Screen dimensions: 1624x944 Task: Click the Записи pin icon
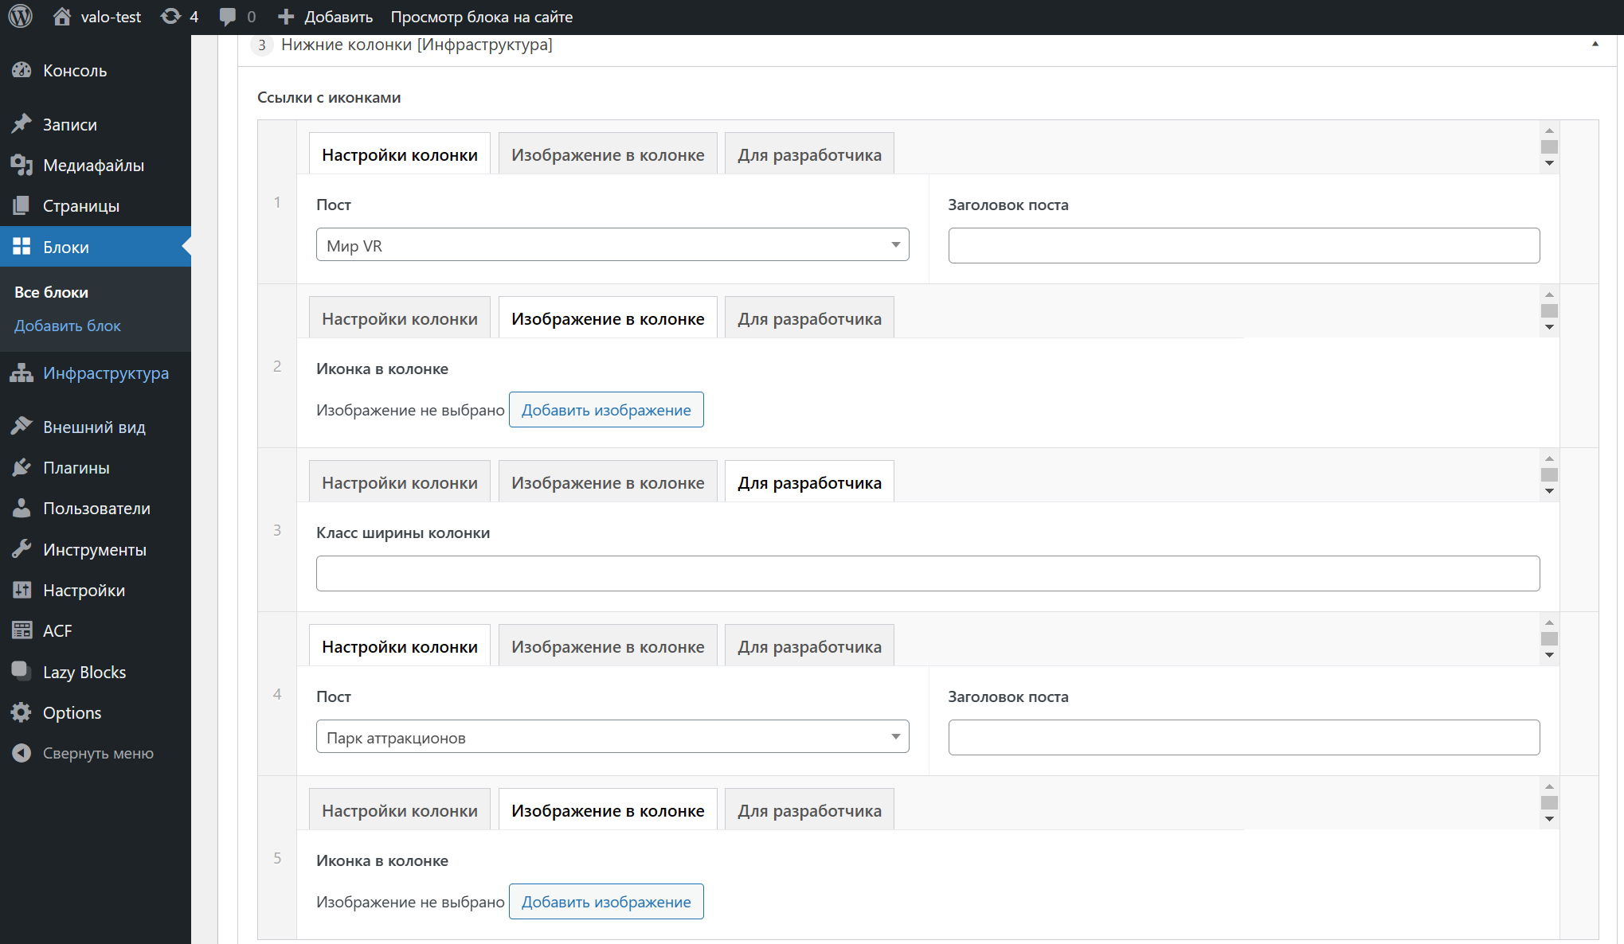(22, 124)
